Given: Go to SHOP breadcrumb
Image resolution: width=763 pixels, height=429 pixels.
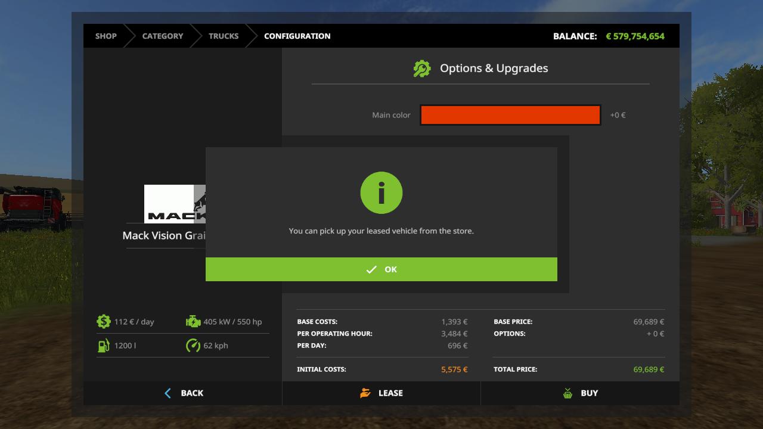Looking at the screenshot, I should (106, 36).
